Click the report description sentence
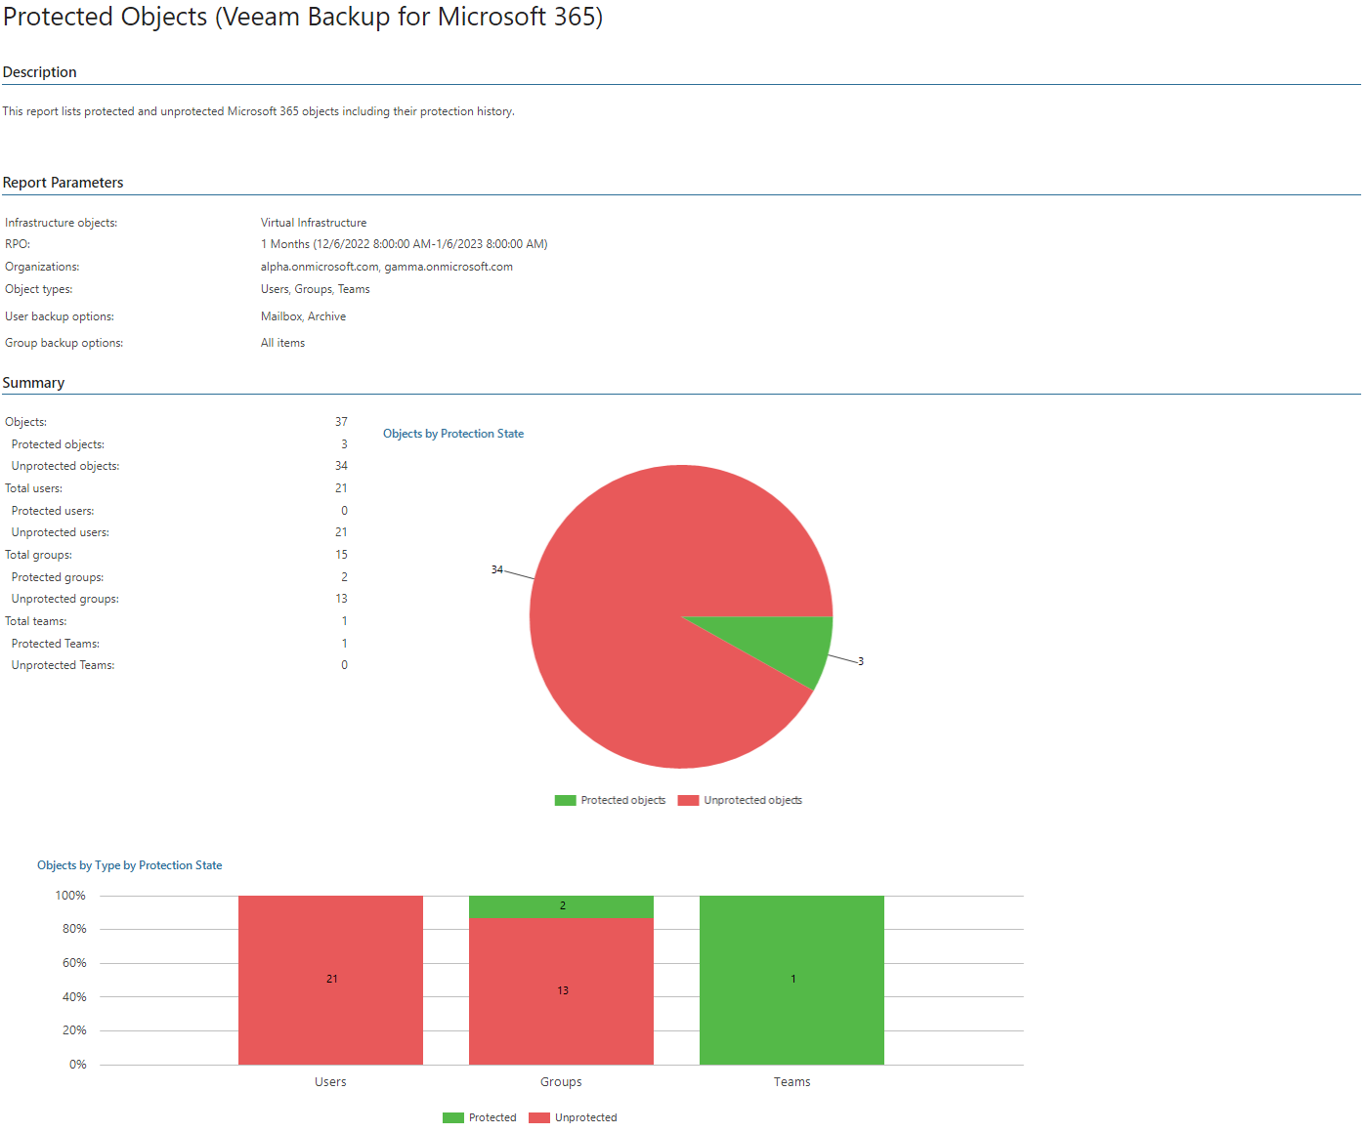1368x1133 pixels. [x=259, y=111]
